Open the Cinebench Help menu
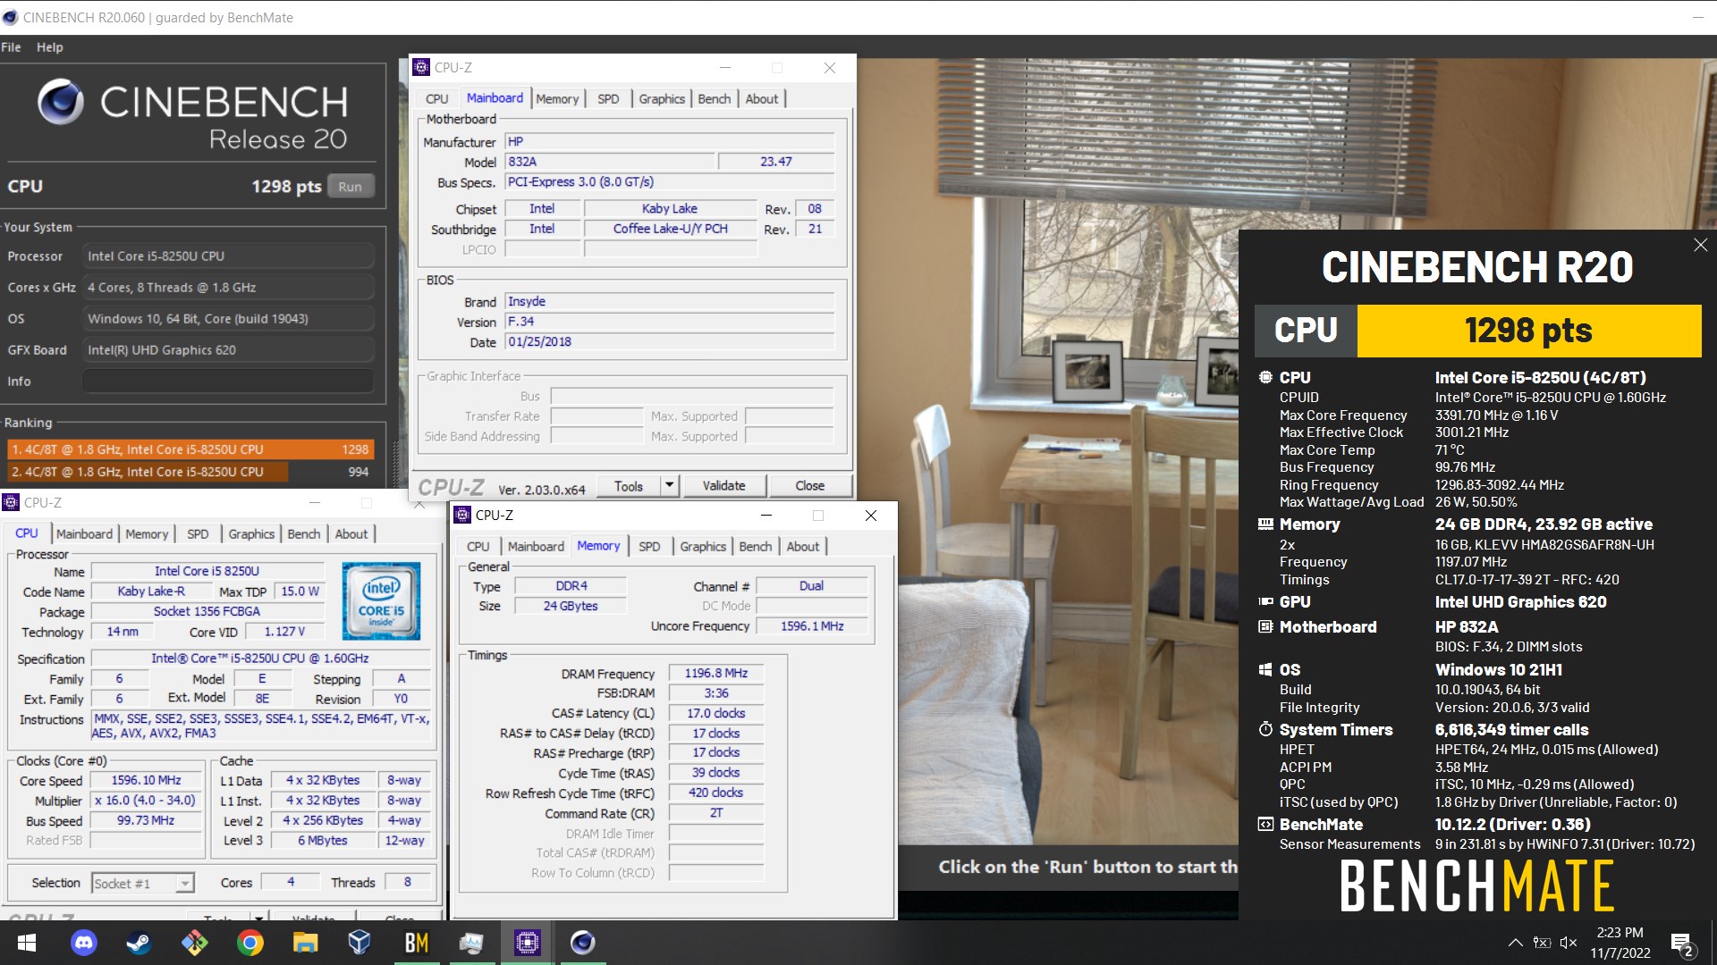Image resolution: width=1717 pixels, height=965 pixels. [49, 47]
